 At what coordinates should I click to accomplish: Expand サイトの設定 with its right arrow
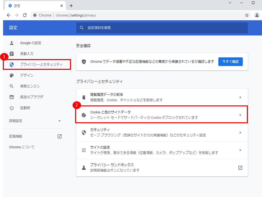(x=240, y=150)
